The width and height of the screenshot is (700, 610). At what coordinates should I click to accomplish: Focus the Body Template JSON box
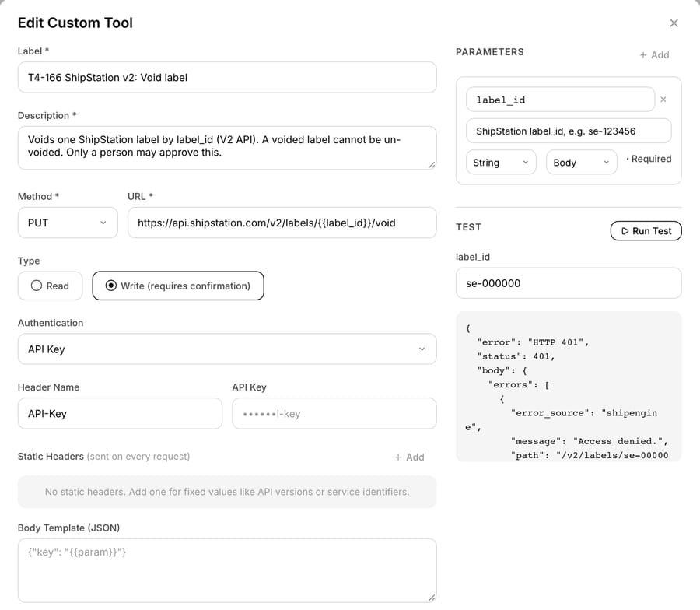[227, 570]
